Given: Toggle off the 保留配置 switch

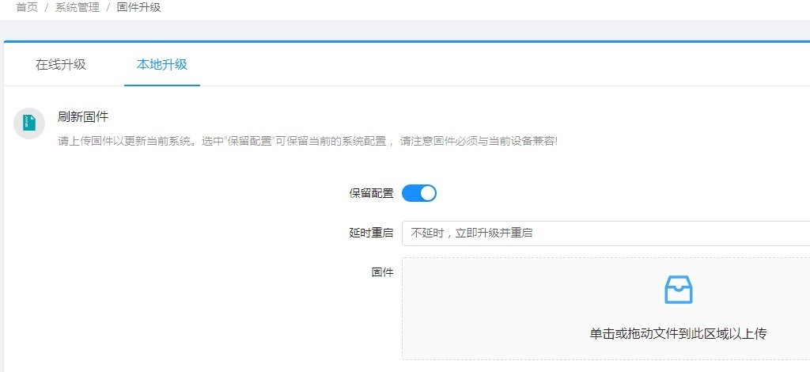Looking at the screenshot, I should (418, 193).
